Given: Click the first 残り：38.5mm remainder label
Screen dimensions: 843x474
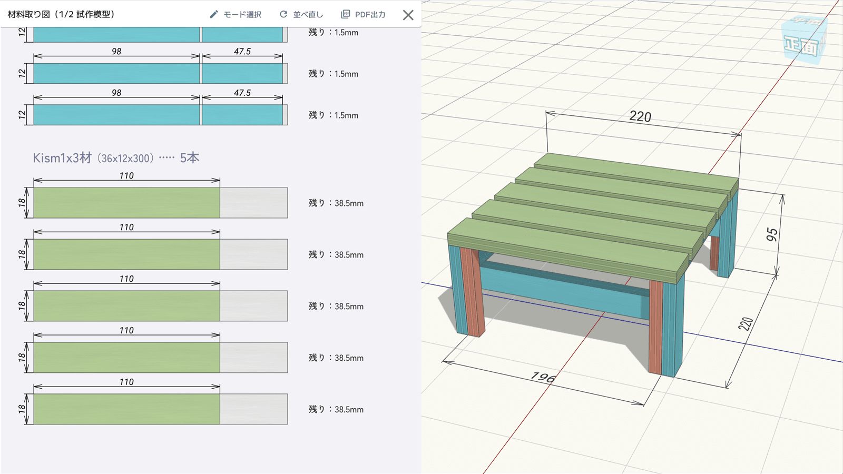Looking at the screenshot, I should [x=336, y=203].
